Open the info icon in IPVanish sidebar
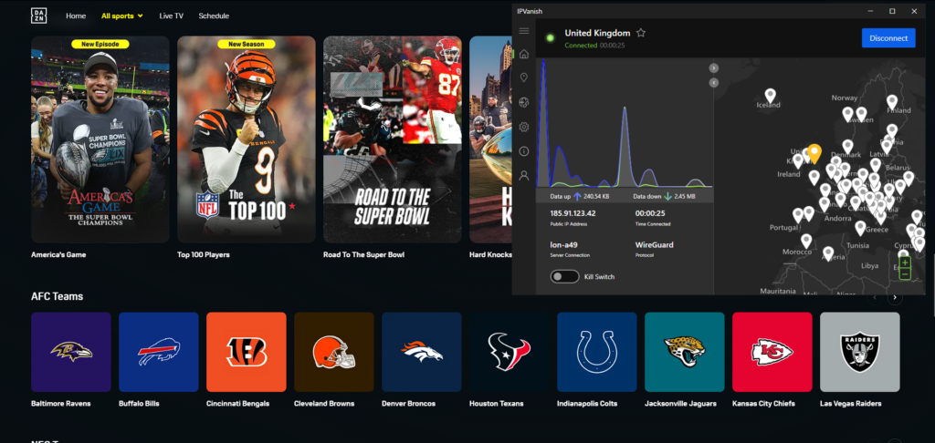The height and width of the screenshot is (443, 935). coord(524,151)
